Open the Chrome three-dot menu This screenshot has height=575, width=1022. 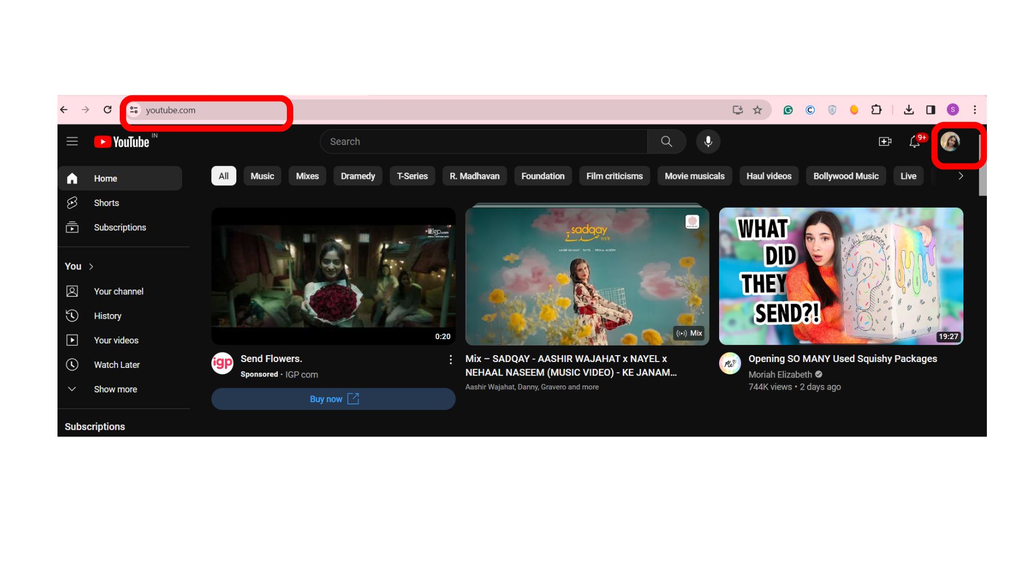(975, 110)
